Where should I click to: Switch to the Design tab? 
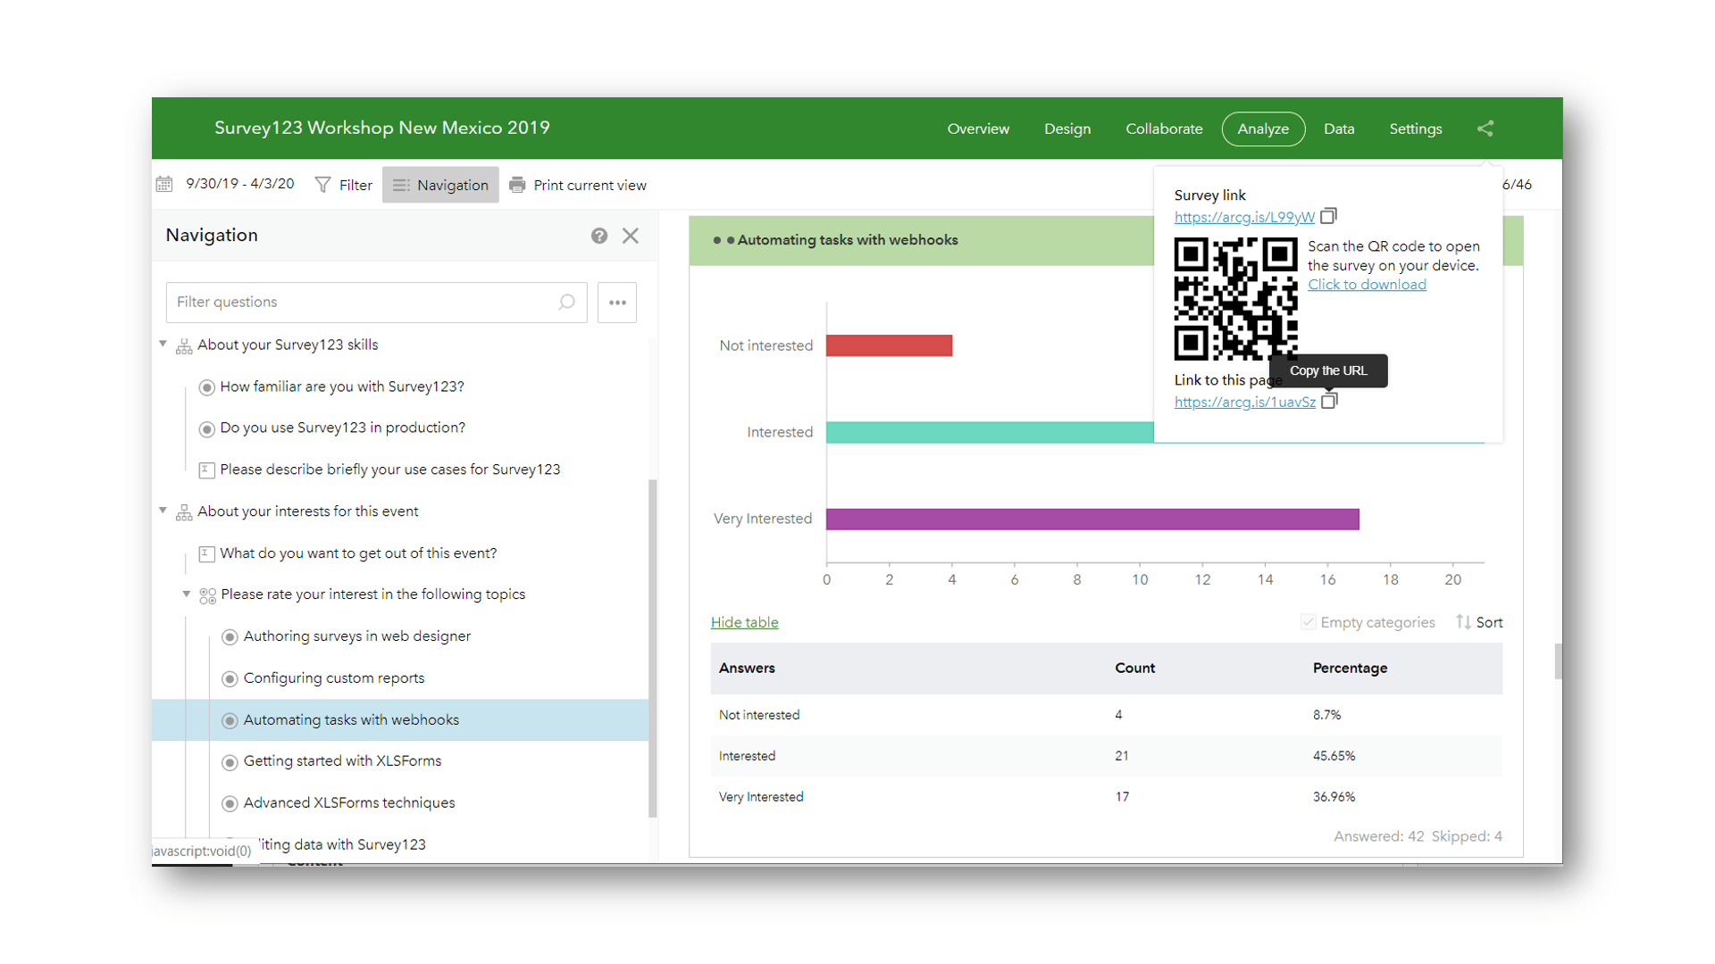pyautogui.click(x=1067, y=129)
